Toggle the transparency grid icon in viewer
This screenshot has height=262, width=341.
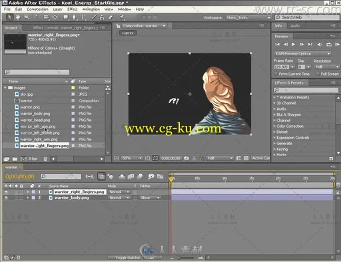coord(246,158)
